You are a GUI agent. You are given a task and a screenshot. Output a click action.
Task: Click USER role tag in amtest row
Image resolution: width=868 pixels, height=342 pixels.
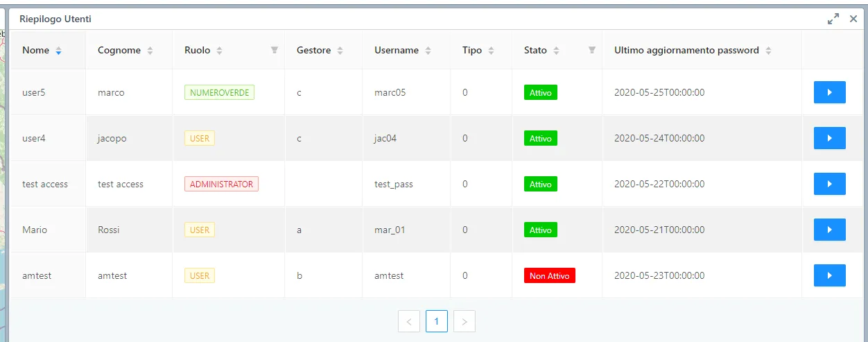[x=200, y=275]
